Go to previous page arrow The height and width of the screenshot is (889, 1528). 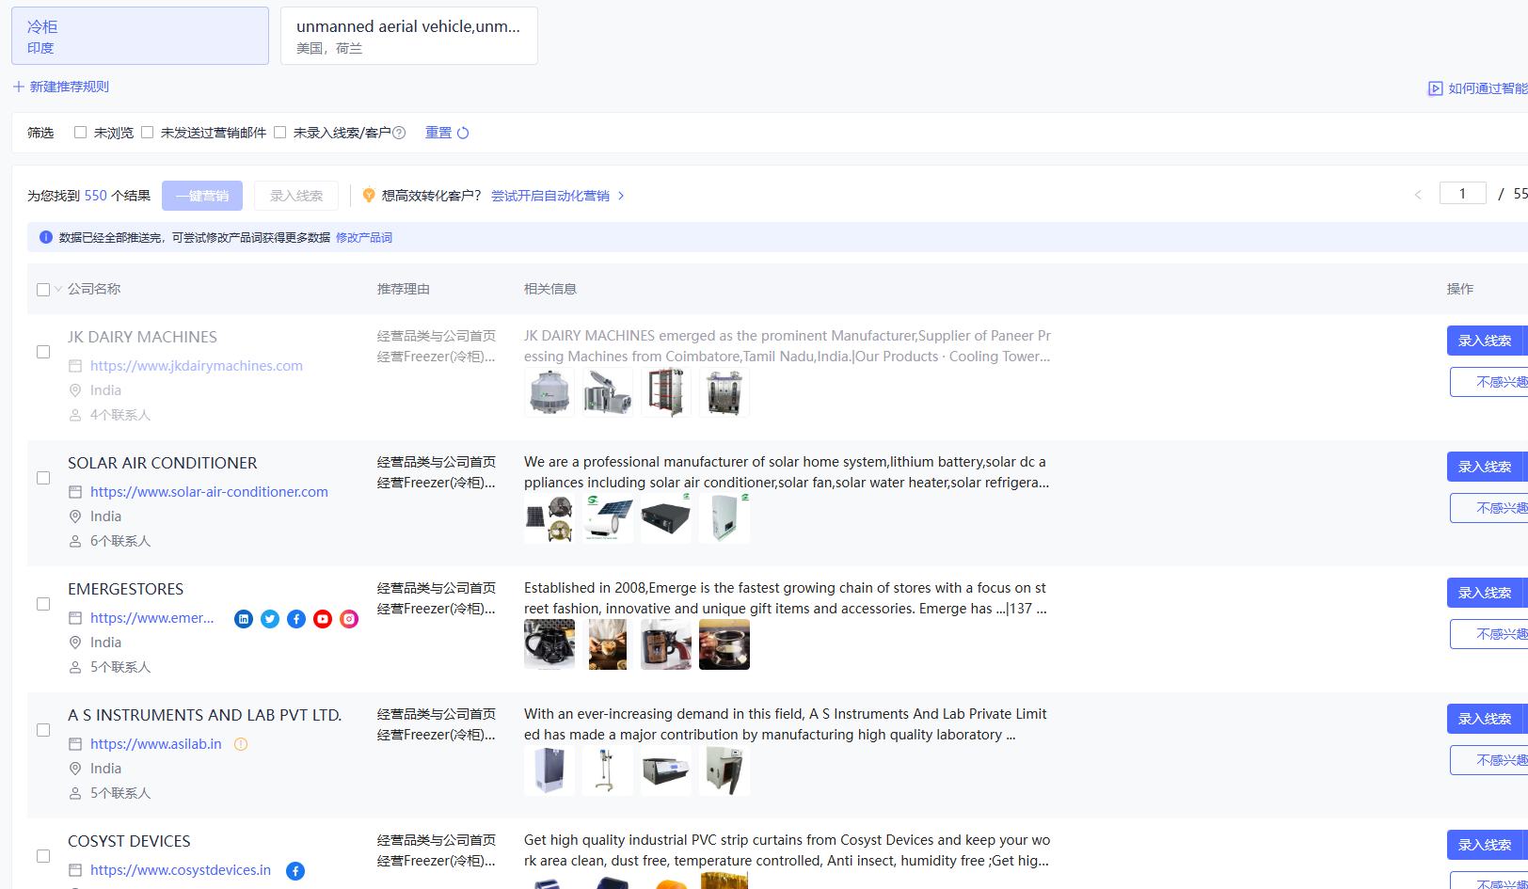1418,195
